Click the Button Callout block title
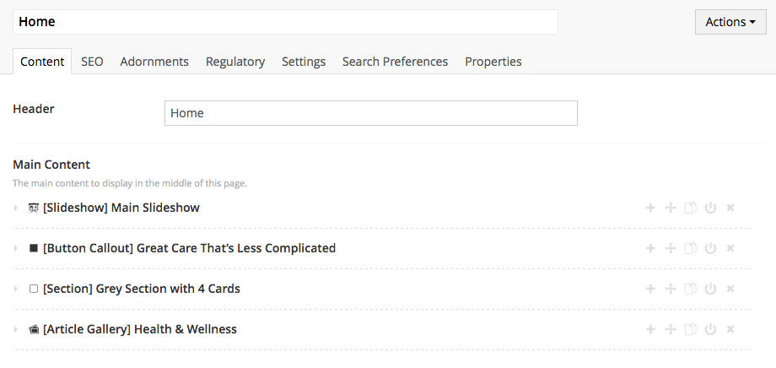 [x=189, y=248]
